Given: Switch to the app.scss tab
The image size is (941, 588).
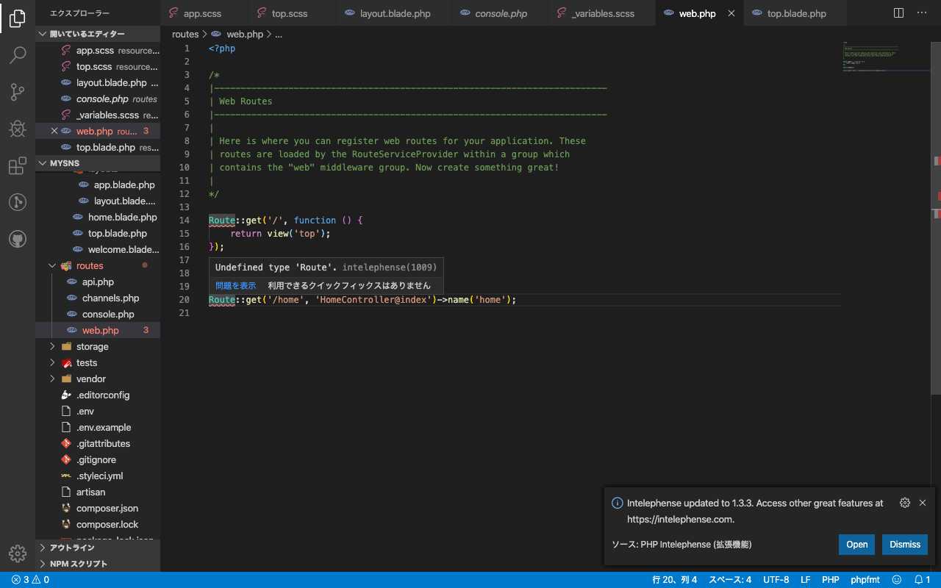Looking at the screenshot, I should tap(204, 13).
